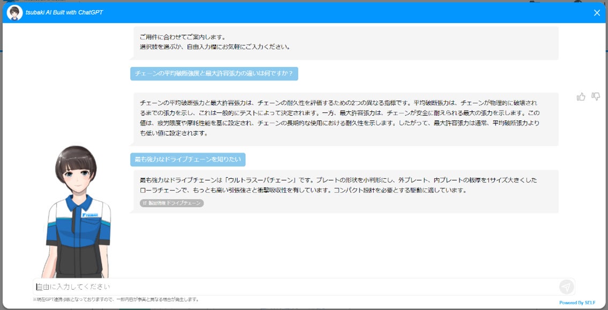Close the tsubaki AI chat window
Screen dimensions: 608x310
(x=597, y=13)
